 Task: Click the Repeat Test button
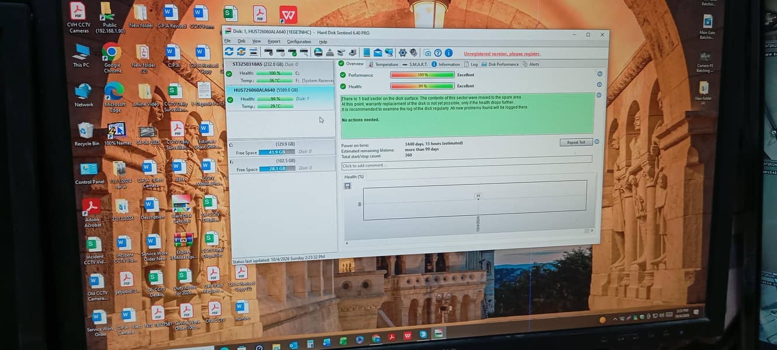576,142
